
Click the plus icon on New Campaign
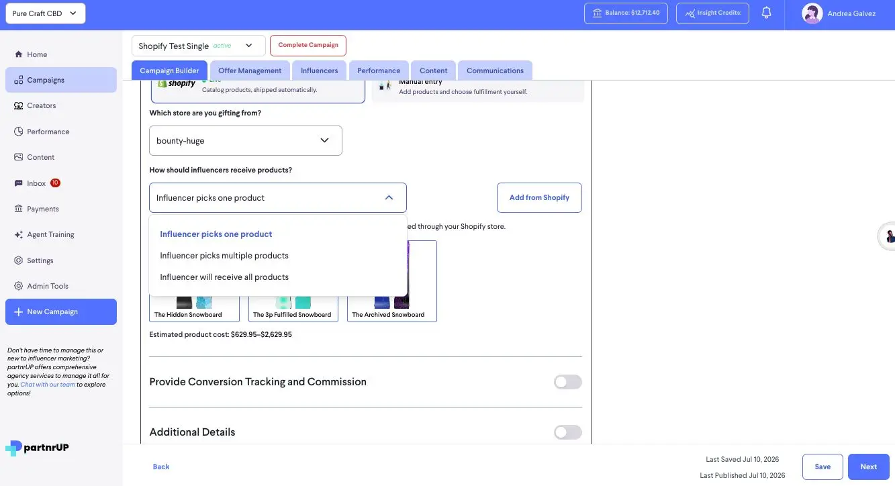click(x=19, y=311)
